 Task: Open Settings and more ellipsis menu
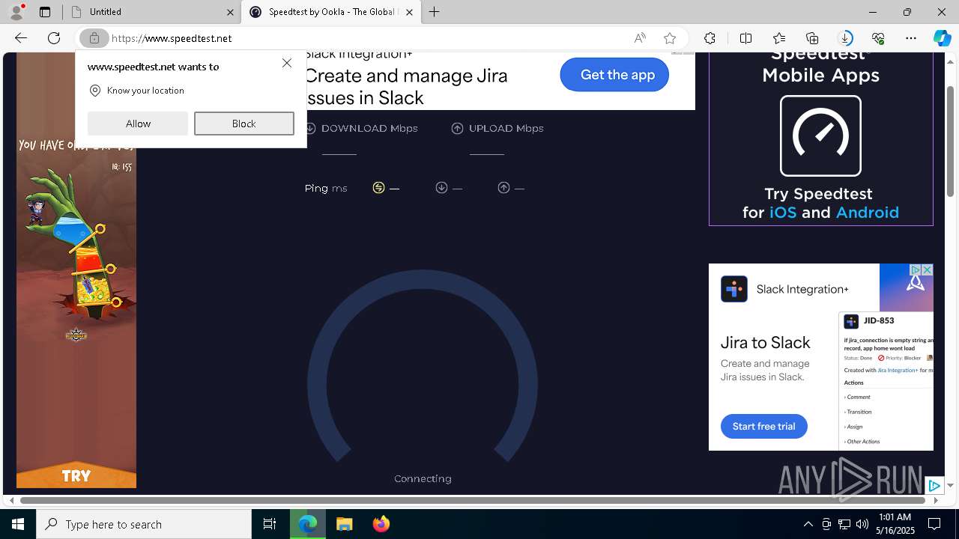[911, 38]
